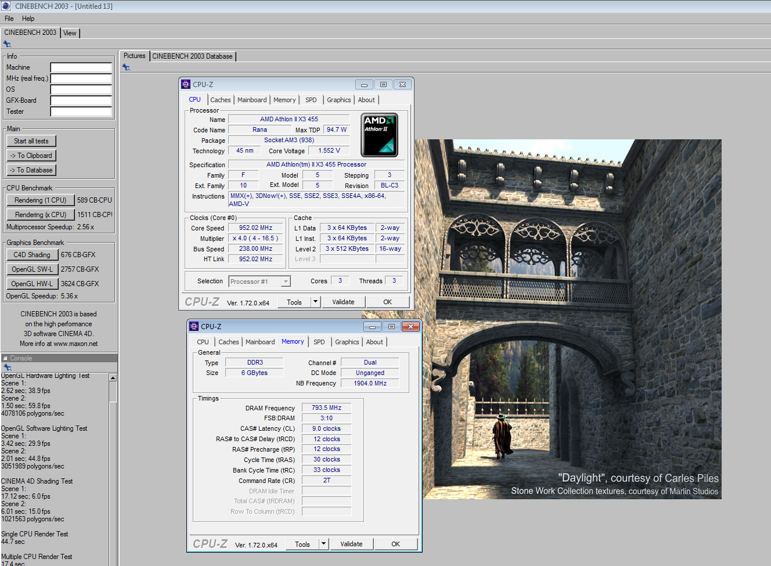Open Graphics tab in lower CPU-Z window
771x566 pixels.
click(347, 342)
